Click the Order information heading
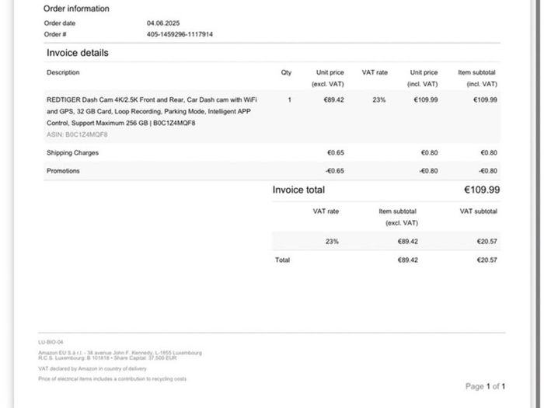 [76, 9]
